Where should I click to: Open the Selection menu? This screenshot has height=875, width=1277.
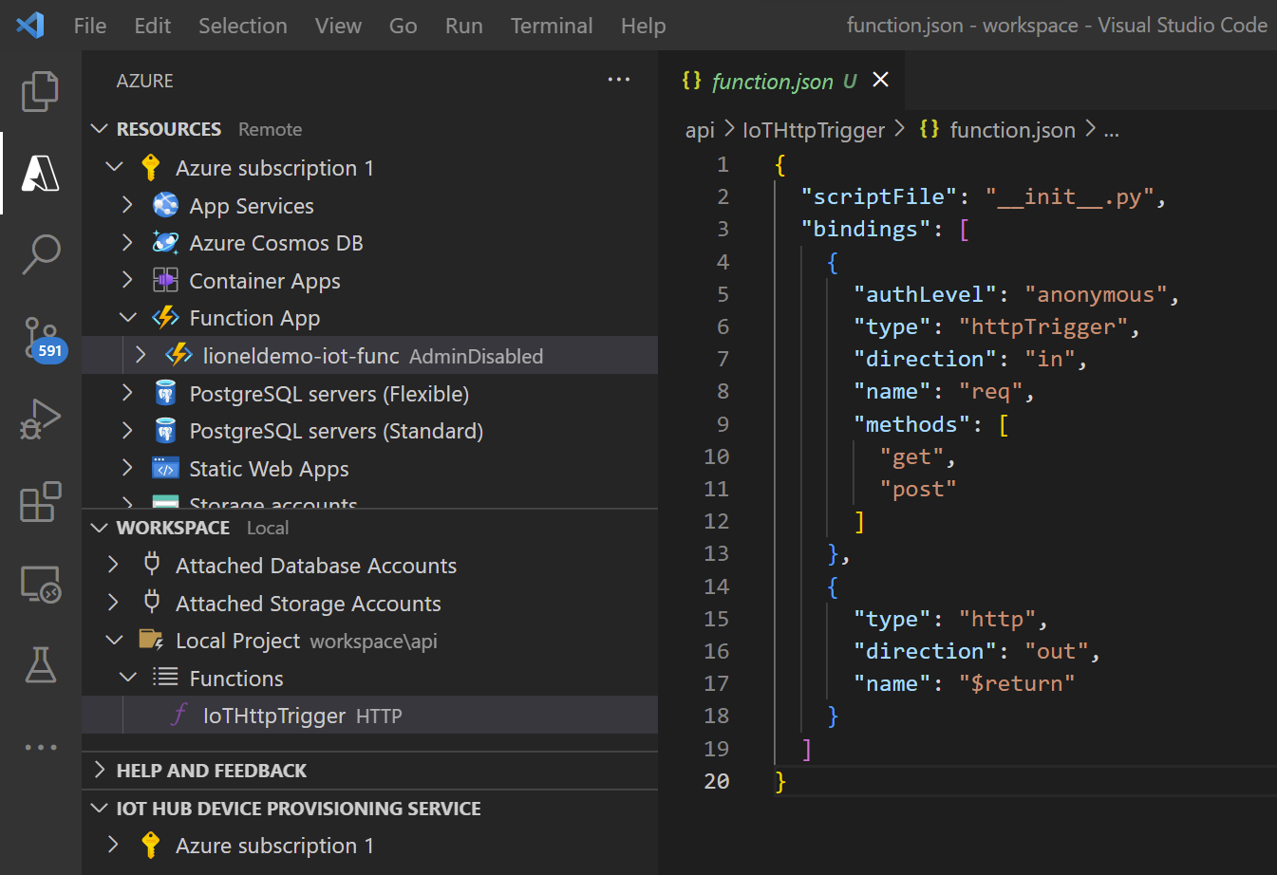tap(242, 26)
